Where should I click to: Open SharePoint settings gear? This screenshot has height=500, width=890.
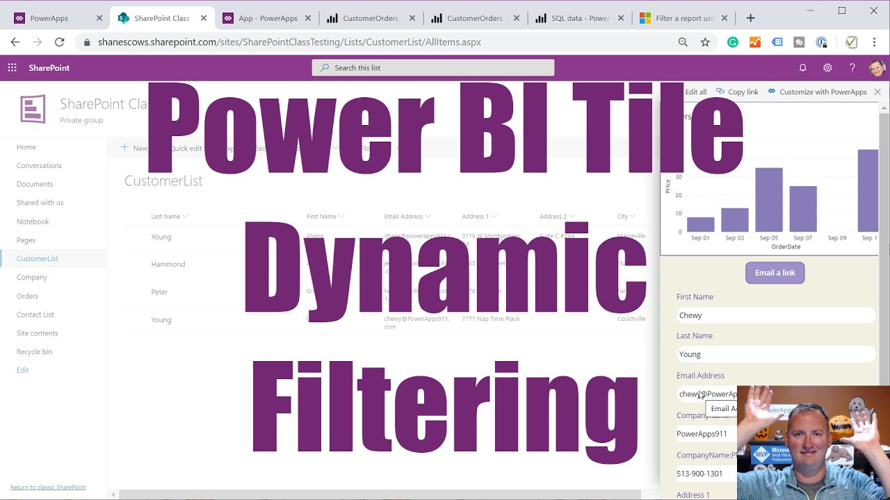click(827, 67)
